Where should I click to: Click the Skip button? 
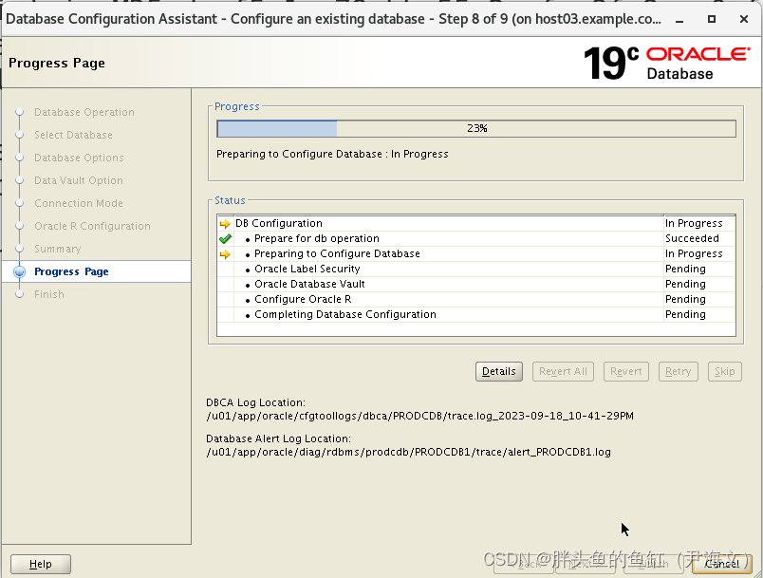click(x=724, y=371)
